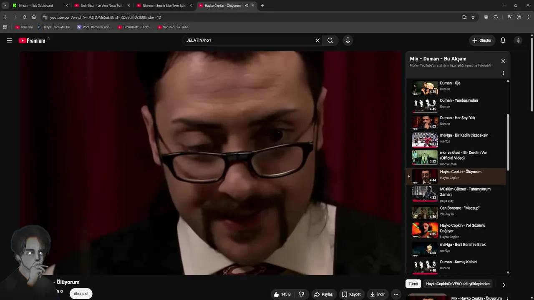Switch to Noir Désir tab
Screen dimensions: 534x300
coord(102,5)
